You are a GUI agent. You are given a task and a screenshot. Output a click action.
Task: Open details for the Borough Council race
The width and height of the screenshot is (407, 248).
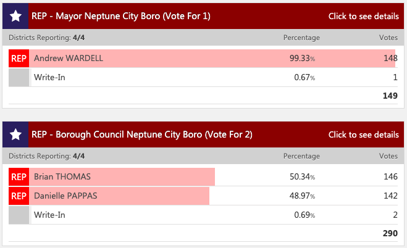363,134
